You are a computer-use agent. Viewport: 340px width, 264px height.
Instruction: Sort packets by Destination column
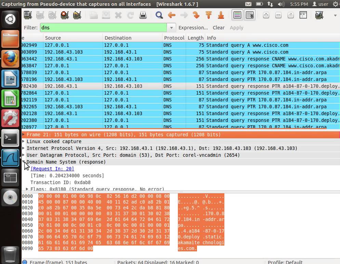pyautogui.click(x=132, y=38)
